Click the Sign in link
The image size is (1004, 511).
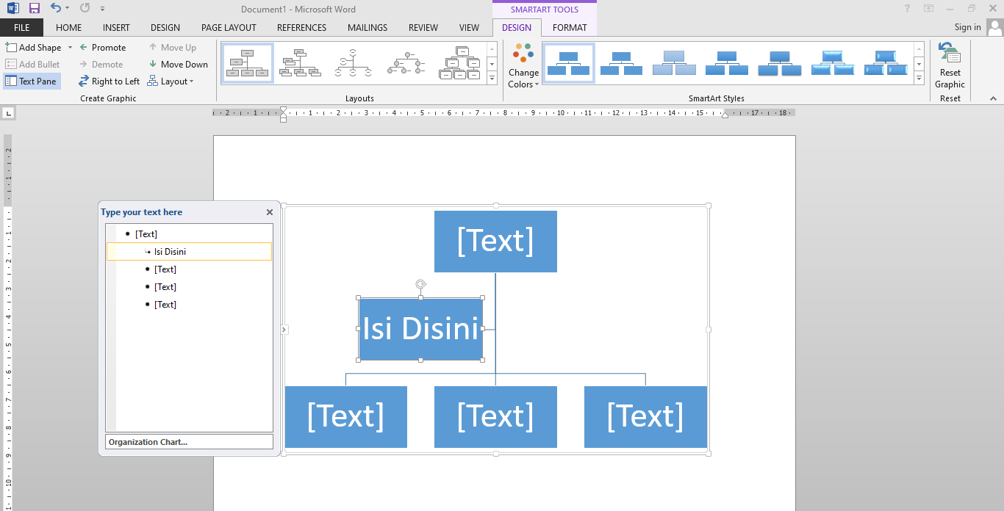pyautogui.click(x=967, y=27)
